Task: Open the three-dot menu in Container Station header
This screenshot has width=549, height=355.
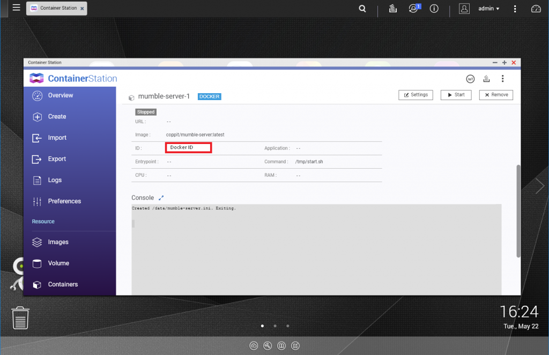Action: 503,78
